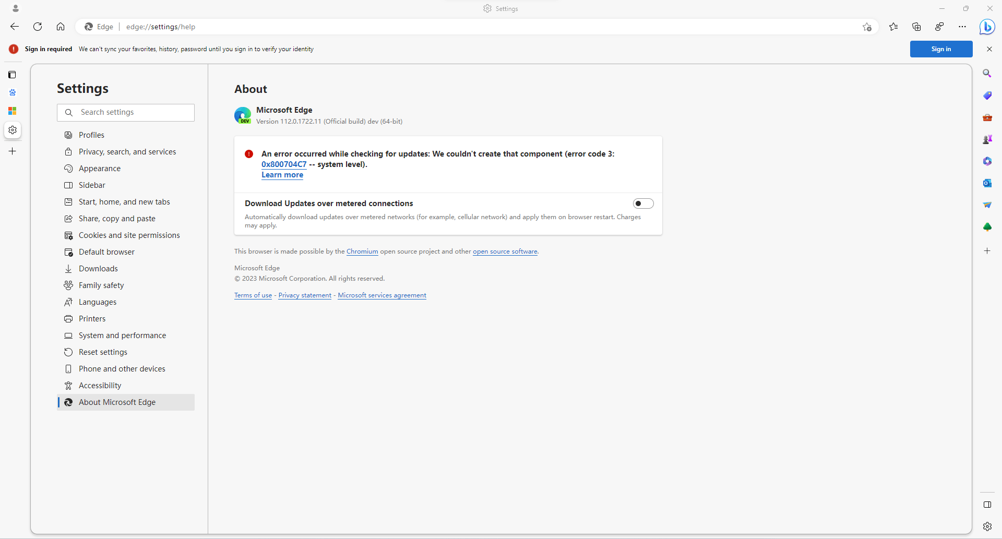The image size is (1002, 539).
Task: Open the Chromium project link
Action: click(x=362, y=251)
